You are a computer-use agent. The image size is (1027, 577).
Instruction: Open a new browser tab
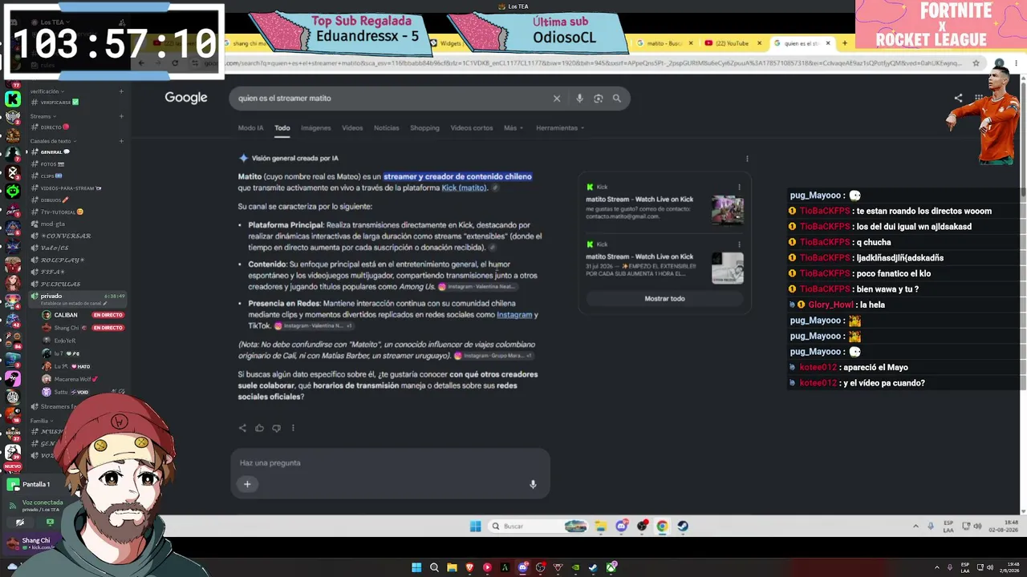click(844, 43)
